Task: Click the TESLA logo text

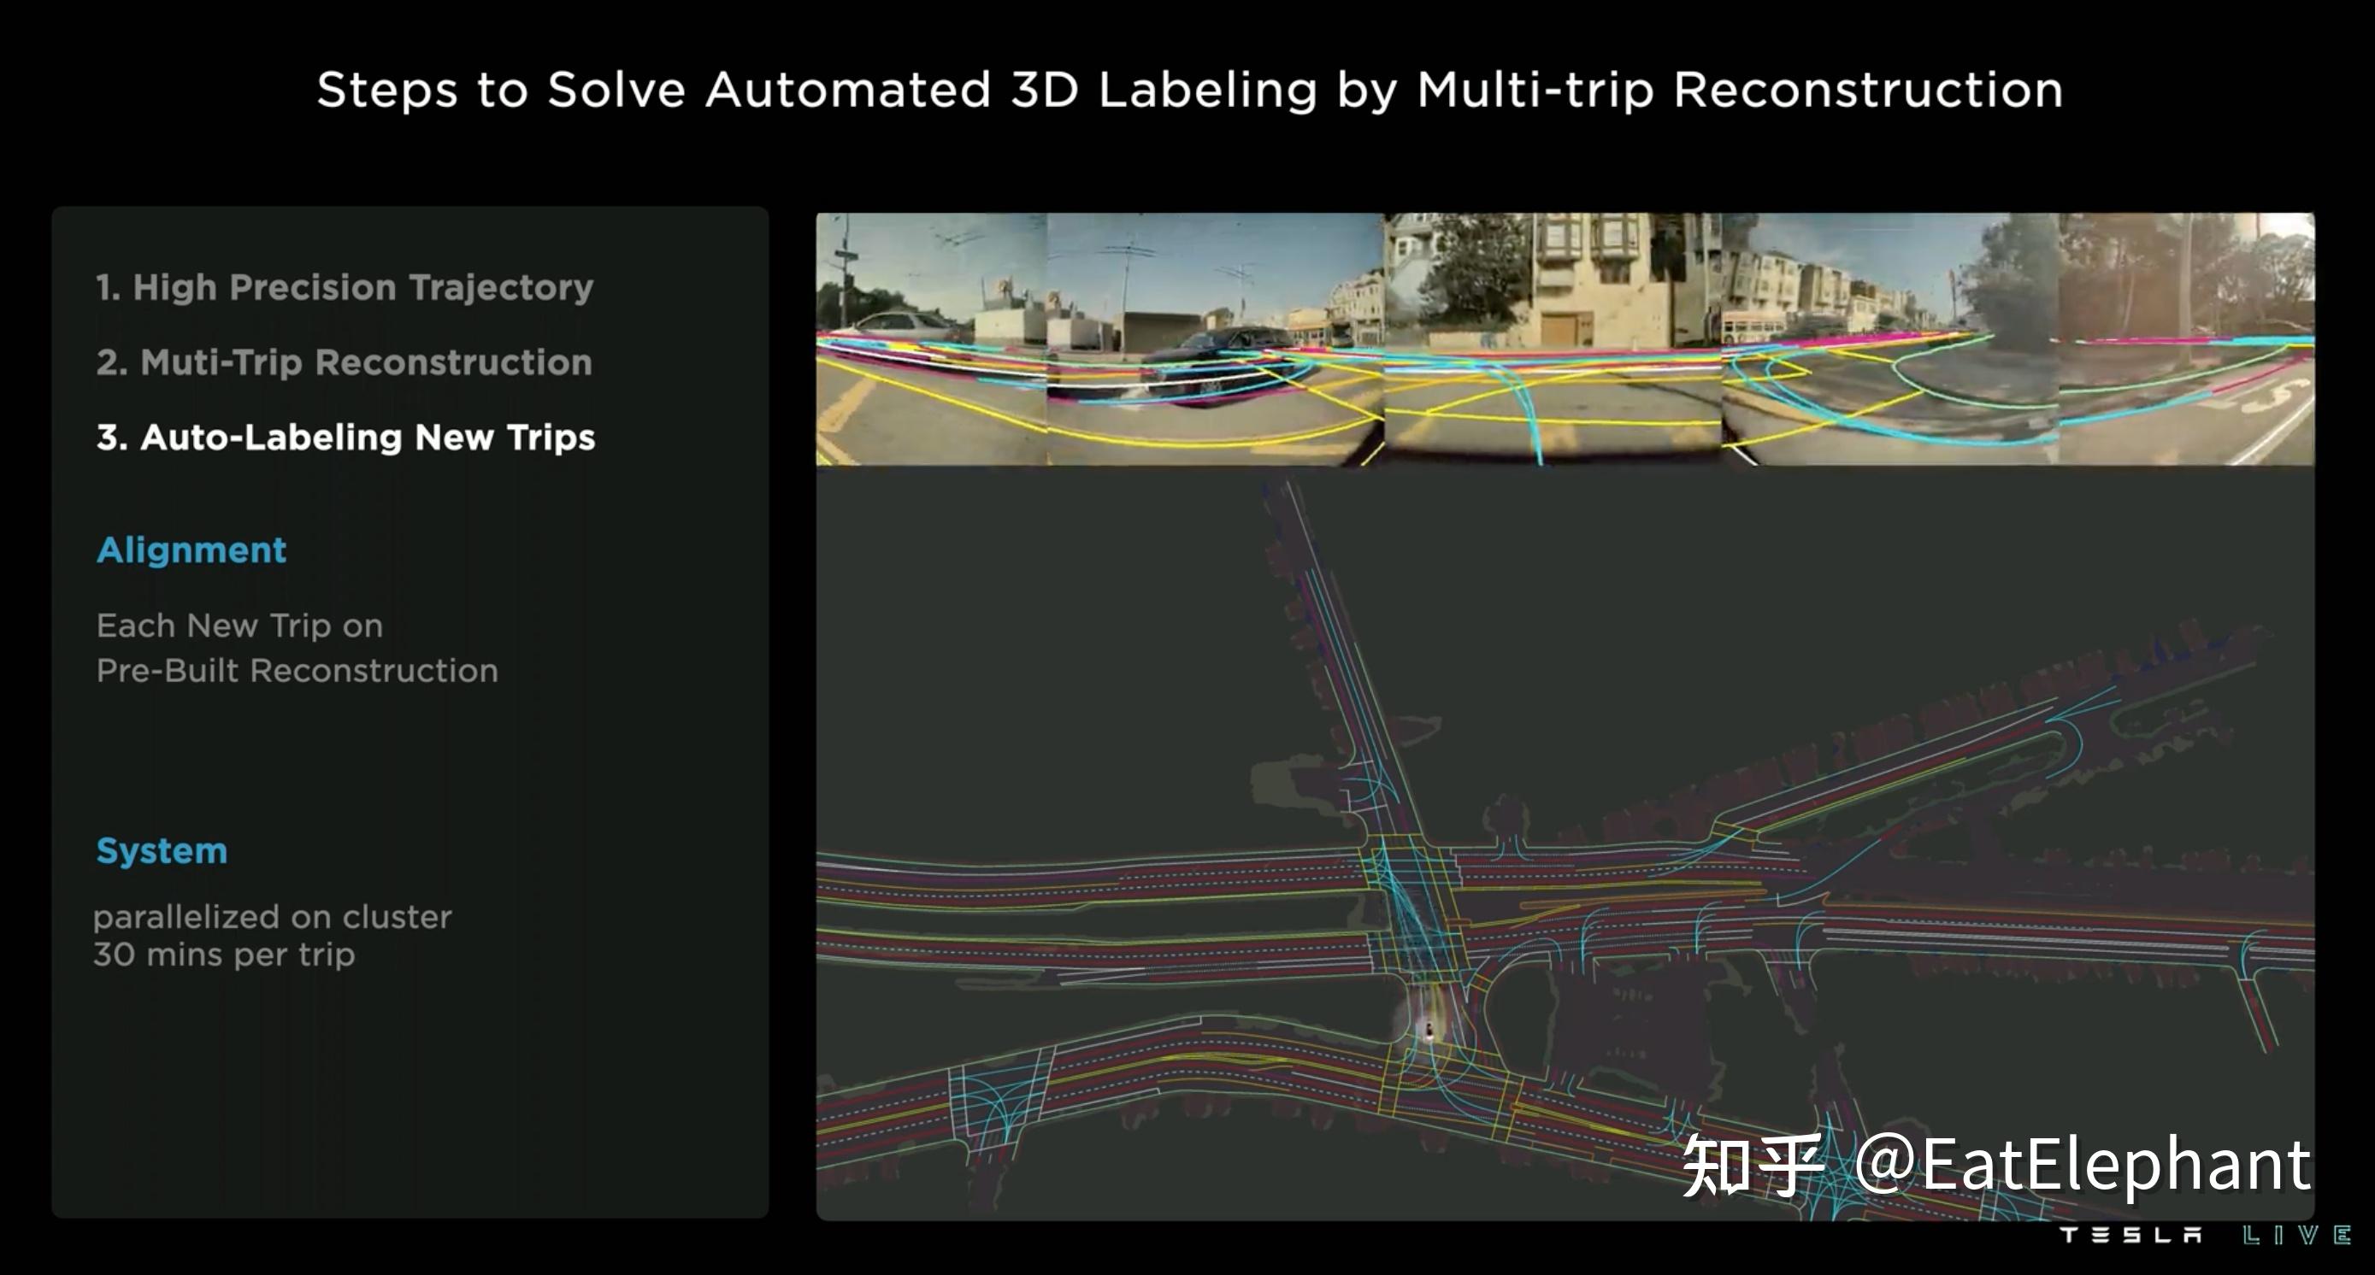Action: 2131,1235
